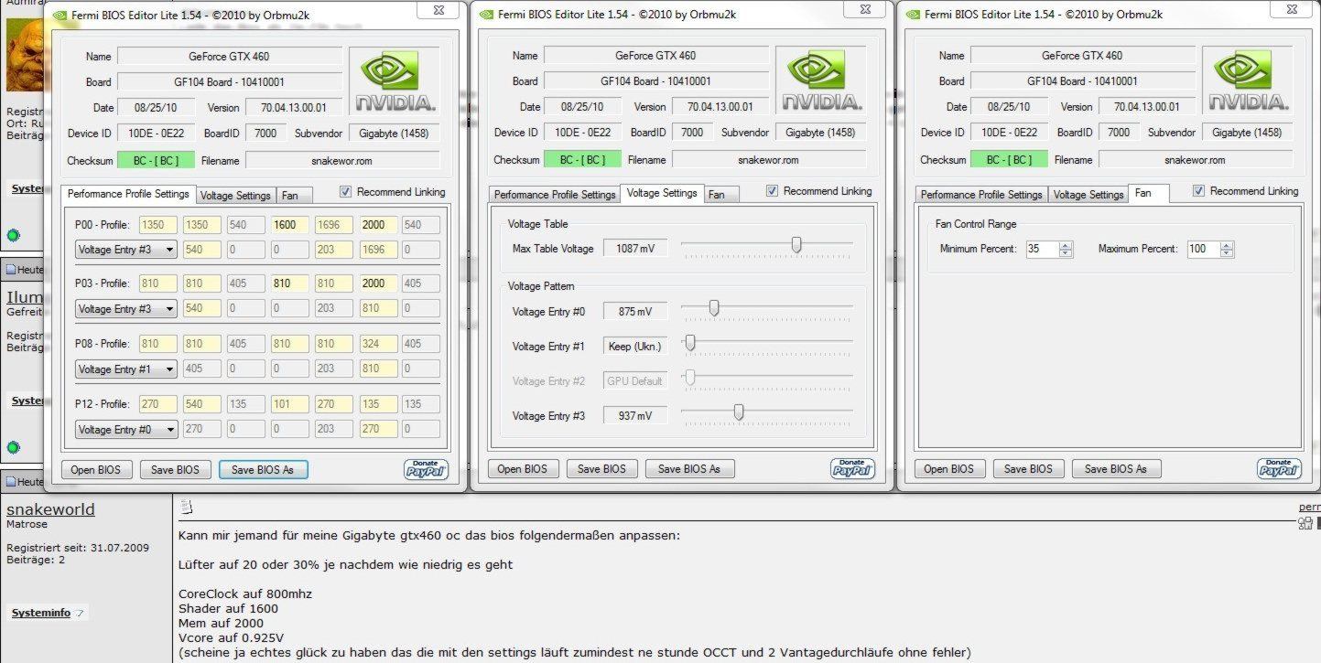
Task: Click PayPal Donate icon in Performance Profile window
Action: click(x=426, y=468)
